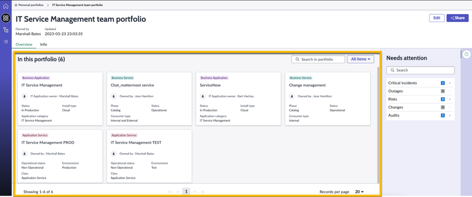Expand the Risks chevron

point(450,99)
